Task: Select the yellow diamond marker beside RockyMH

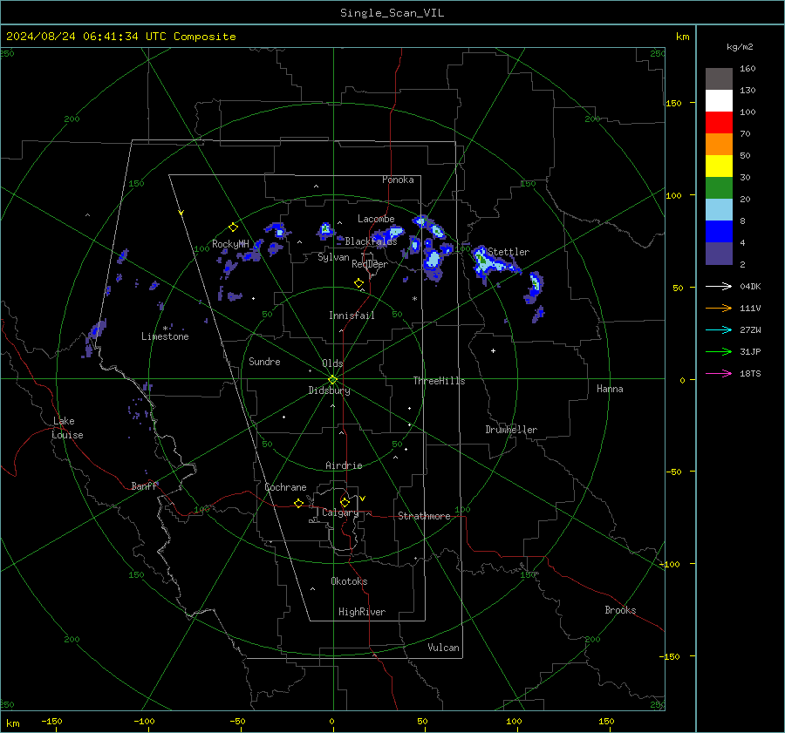Action: pos(233,227)
